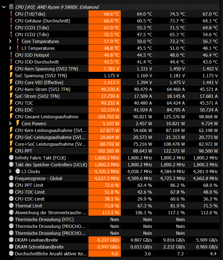223x260 pixels.
Task: Collapse the CPU [#0] AMD Ryzen 9 5900X group
Action: 4,7
